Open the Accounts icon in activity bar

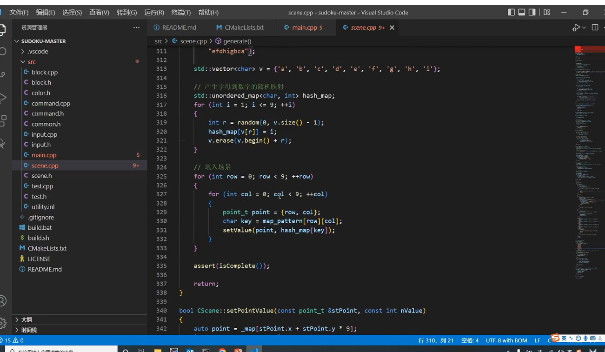click(3, 301)
